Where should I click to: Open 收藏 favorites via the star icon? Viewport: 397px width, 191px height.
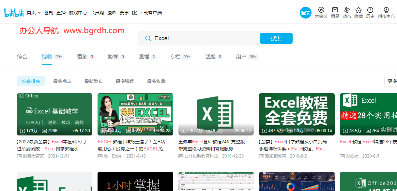(358, 10)
